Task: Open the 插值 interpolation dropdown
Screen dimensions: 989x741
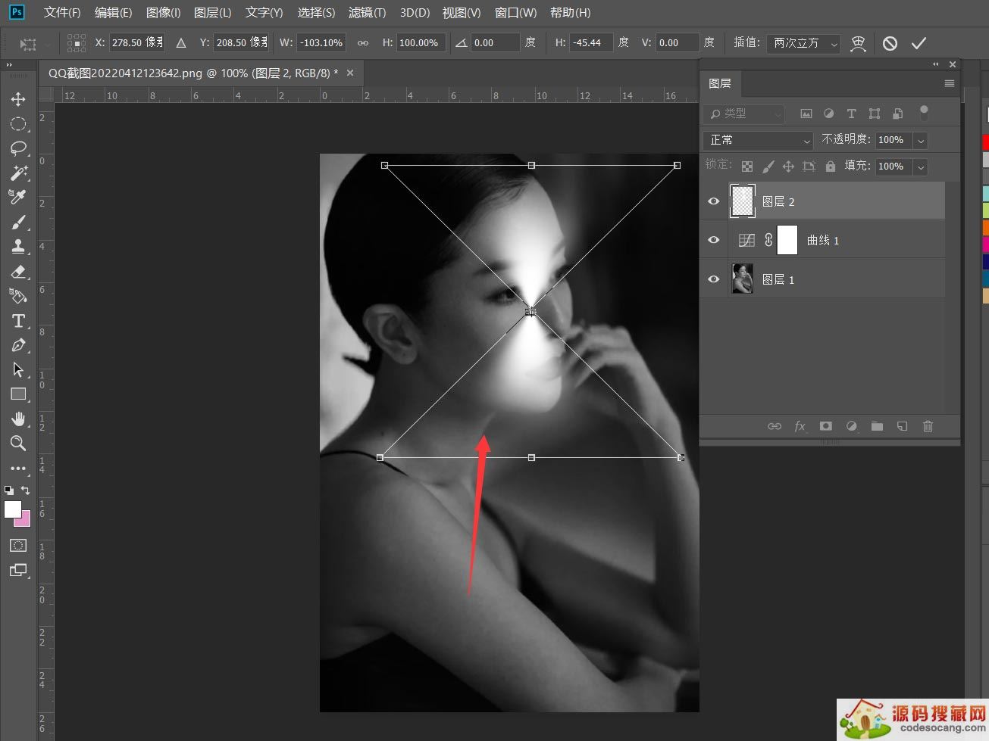Action: [x=803, y=43]
